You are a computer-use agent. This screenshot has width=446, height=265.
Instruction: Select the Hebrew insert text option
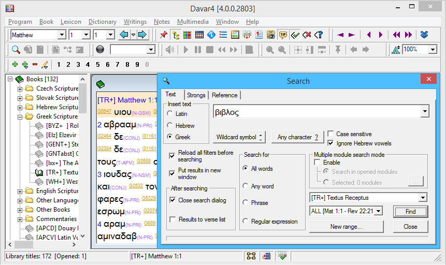point(170,126)
